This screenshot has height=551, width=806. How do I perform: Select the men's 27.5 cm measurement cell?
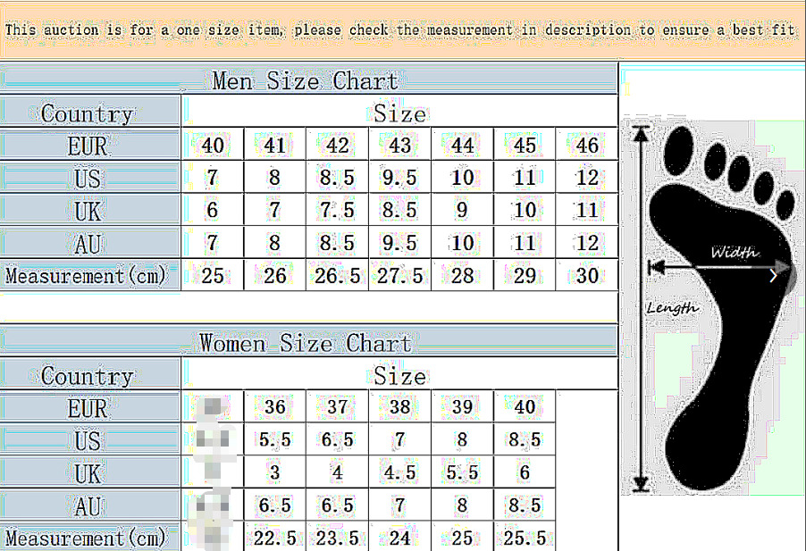399,276
